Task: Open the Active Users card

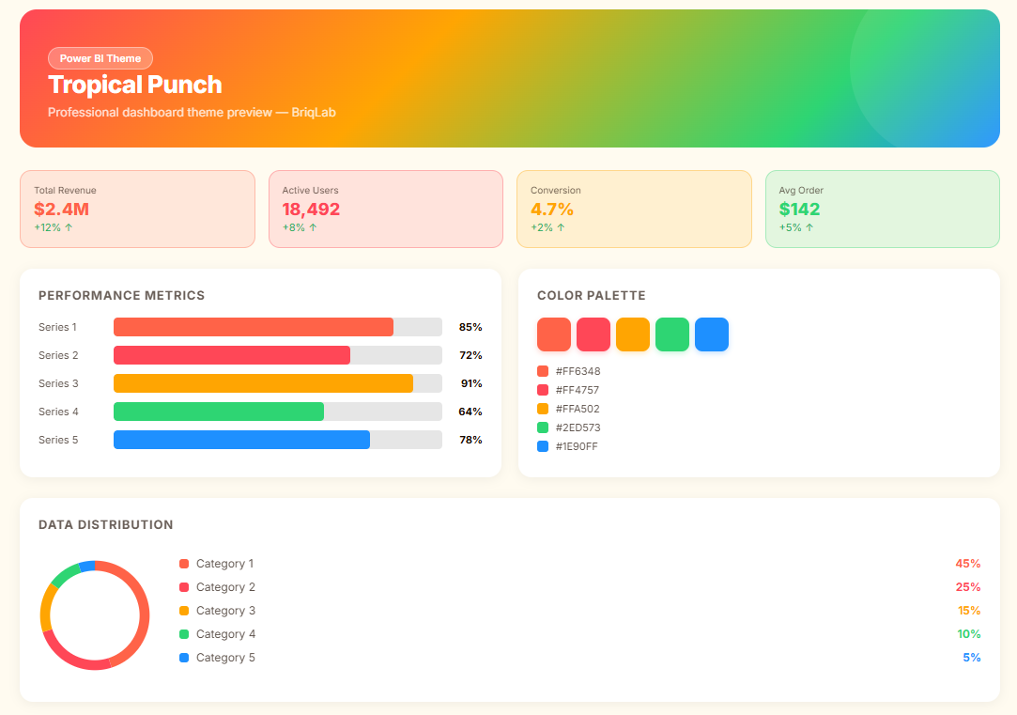Action: 386,209
